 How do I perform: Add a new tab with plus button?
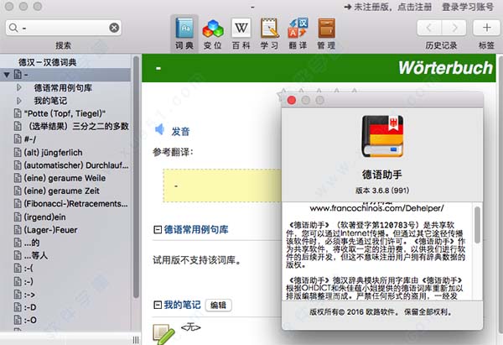pos(486,28)
